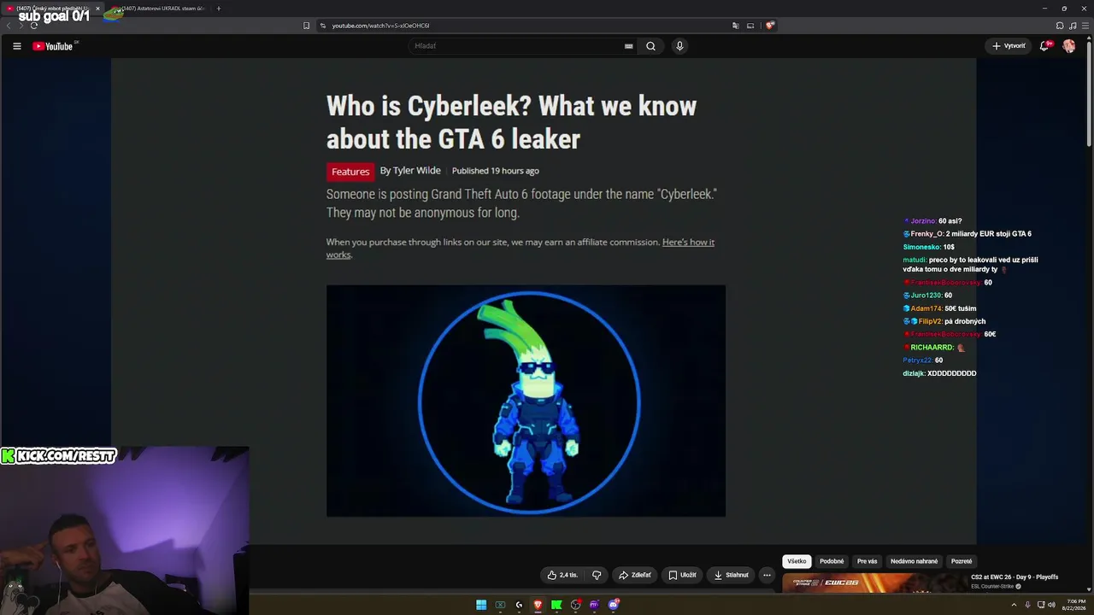This screenshot has width=1094, height=615.
Task: Show hidden system tray icons
Action: [1015, 605]
